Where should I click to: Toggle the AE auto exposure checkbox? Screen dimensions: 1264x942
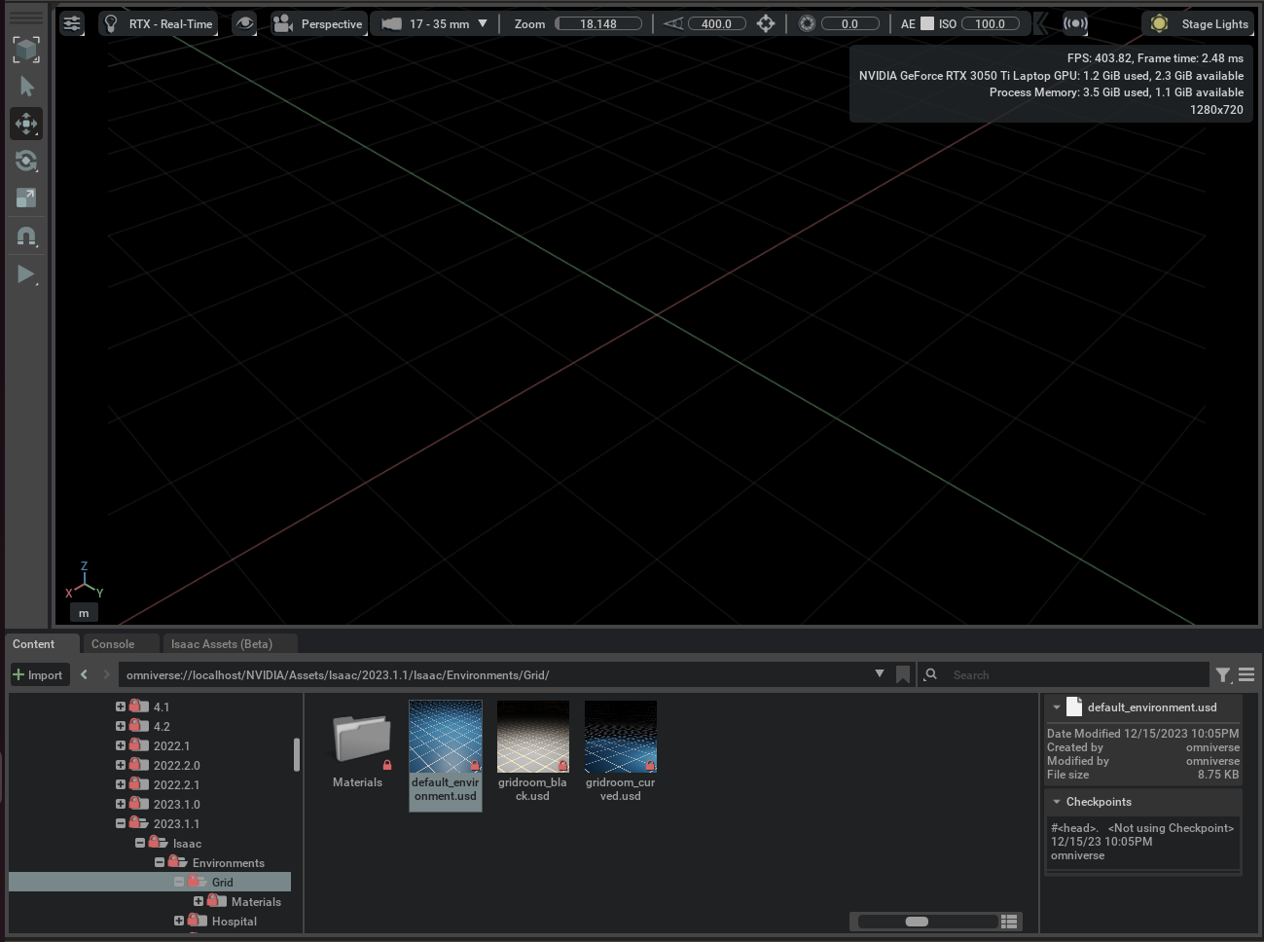(x=927, y=23)
